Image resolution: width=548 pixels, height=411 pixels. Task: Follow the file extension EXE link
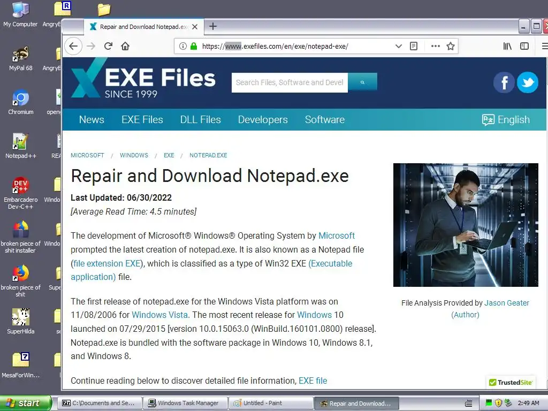click(x=107, y=263)
